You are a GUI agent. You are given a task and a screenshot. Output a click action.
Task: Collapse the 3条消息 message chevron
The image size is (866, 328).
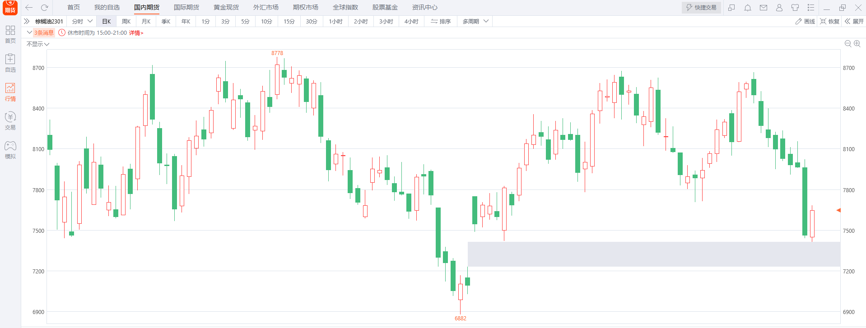(29, 32)
